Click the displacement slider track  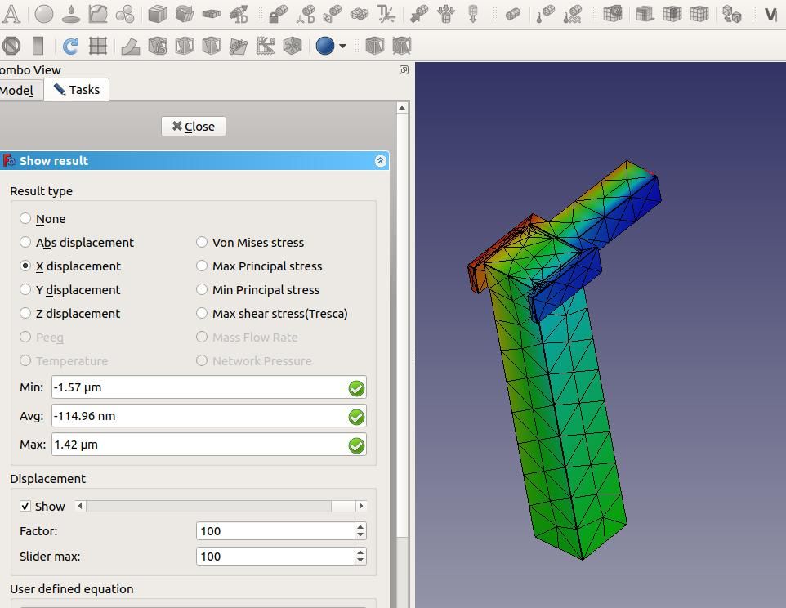(x=221, y=506)
